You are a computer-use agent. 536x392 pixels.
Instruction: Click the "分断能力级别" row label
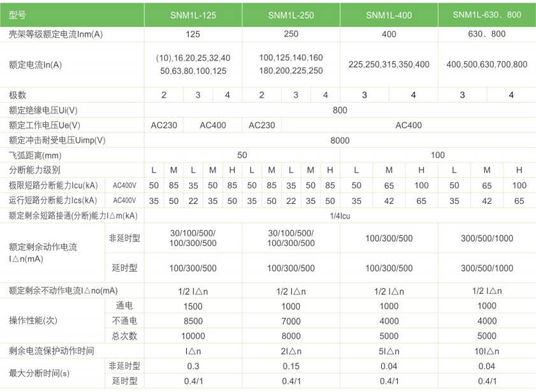click(x=34, y=170)
